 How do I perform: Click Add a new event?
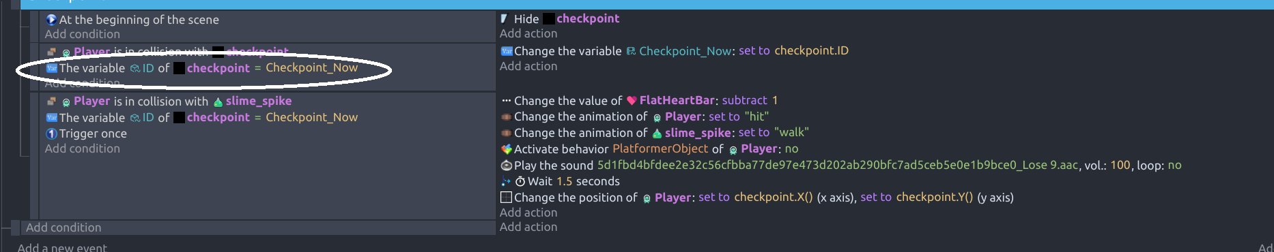[x=62, y=247]
